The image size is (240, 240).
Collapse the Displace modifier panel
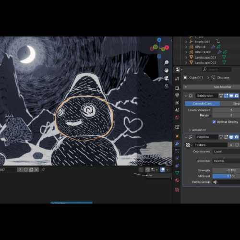click(x=186, y=137)
